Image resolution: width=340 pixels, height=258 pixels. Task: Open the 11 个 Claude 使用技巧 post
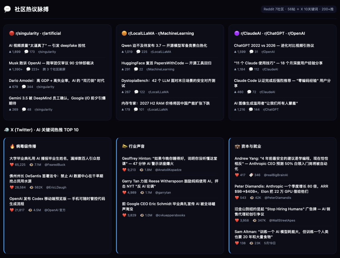[278, 63]
